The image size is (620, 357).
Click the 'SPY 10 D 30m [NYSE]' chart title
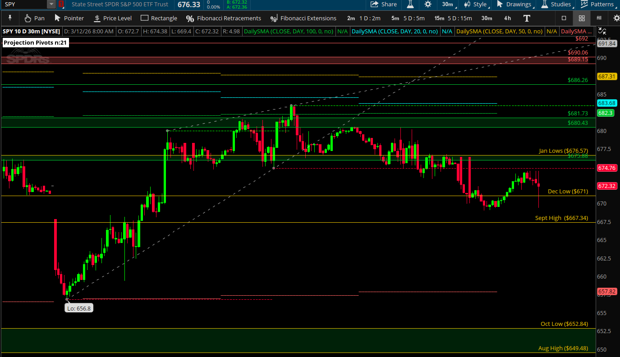coord(32,31)
